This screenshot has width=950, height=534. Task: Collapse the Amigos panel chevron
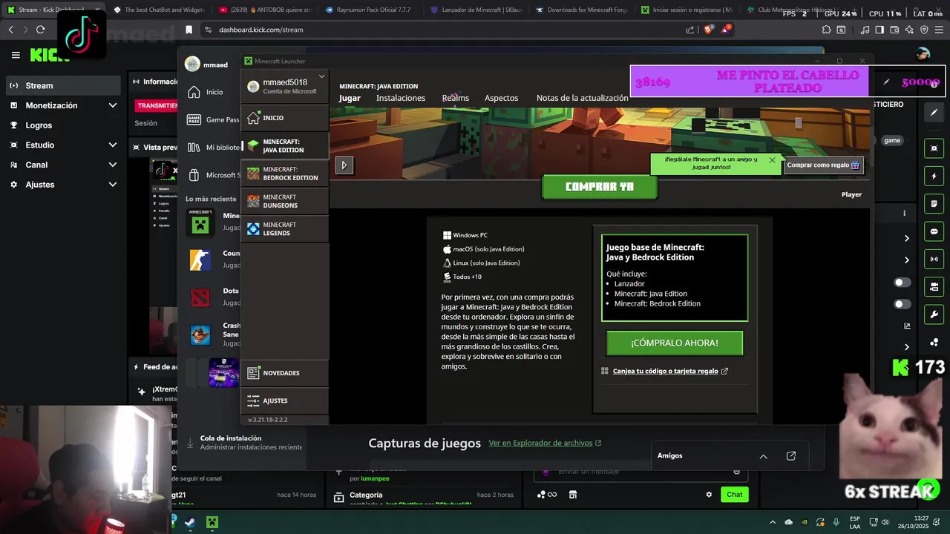tap(763, 456)
